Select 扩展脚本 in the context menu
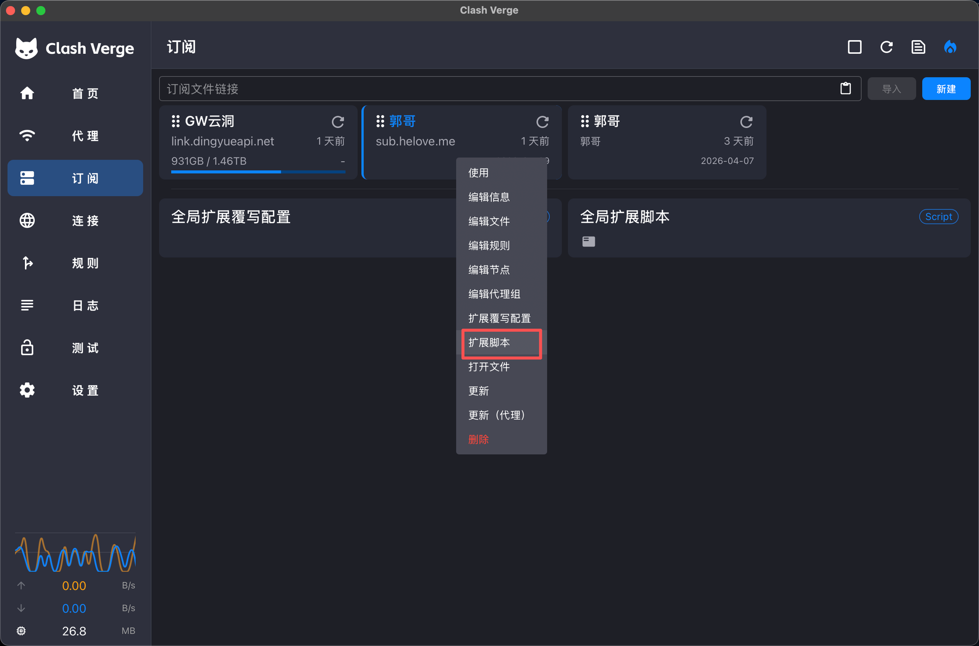Image resolution: width=979 pixels, height=646 pixels. (x=501, y=343)
